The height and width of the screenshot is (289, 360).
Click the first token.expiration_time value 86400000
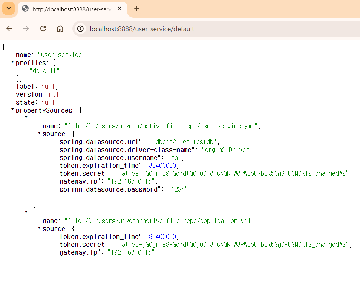point(162,166)
